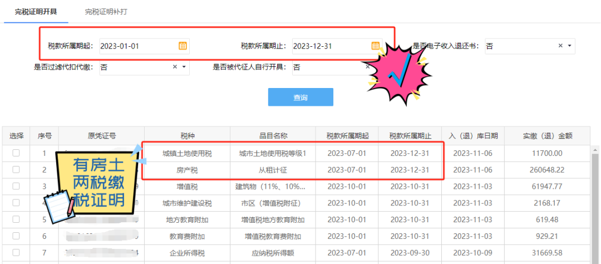Image resolution: width=601 pixels, height=264 pixels.
Task: Click the 税款所属期止 column header
Action: click(x=410, y=135)
